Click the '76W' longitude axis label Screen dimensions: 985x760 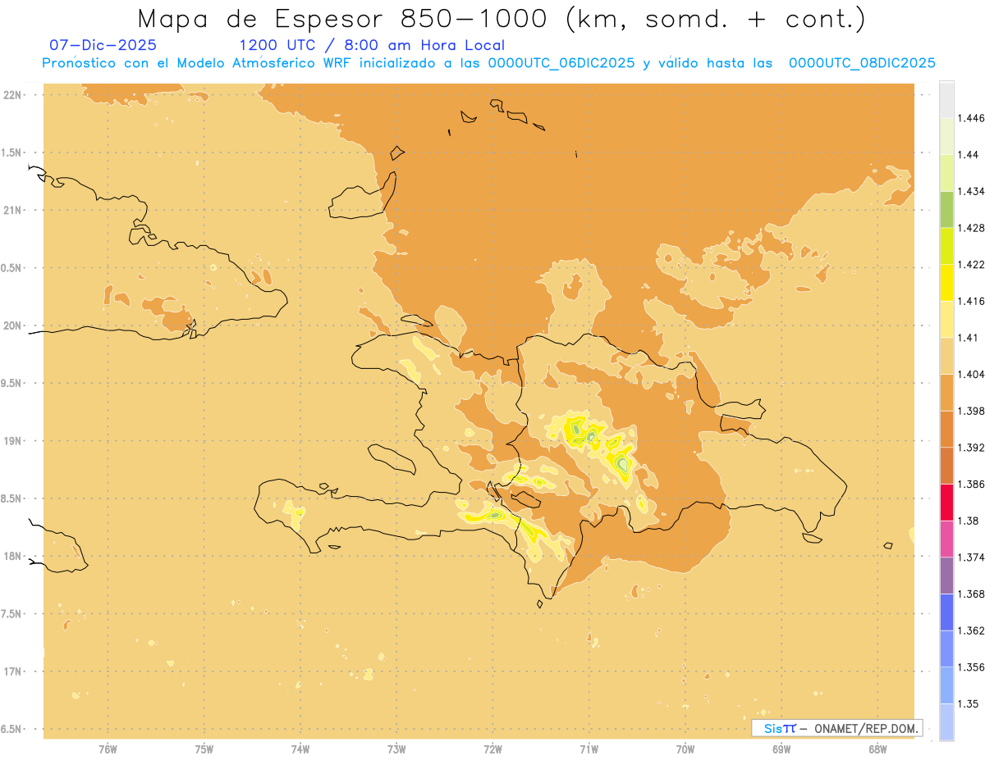[108, 749]
